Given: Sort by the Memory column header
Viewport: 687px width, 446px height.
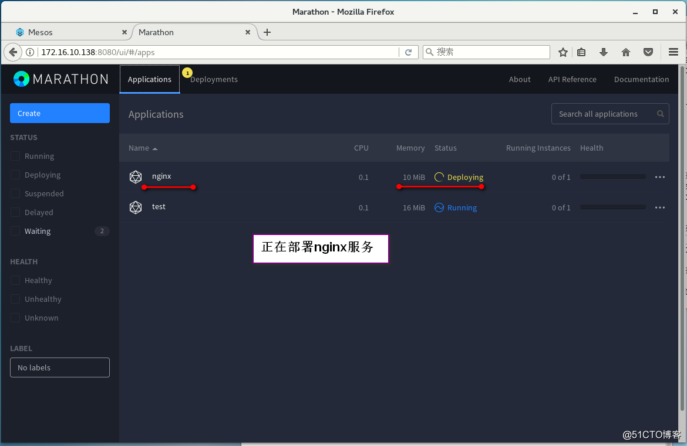Looking at the screenshot, I should click(410, 148).
